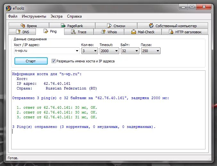Click the HTTP-заголовок tab icon
217x166 pixels.
[x=171, y=32]
